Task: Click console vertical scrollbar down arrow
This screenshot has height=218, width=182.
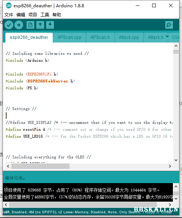Action: click(176, 198)
